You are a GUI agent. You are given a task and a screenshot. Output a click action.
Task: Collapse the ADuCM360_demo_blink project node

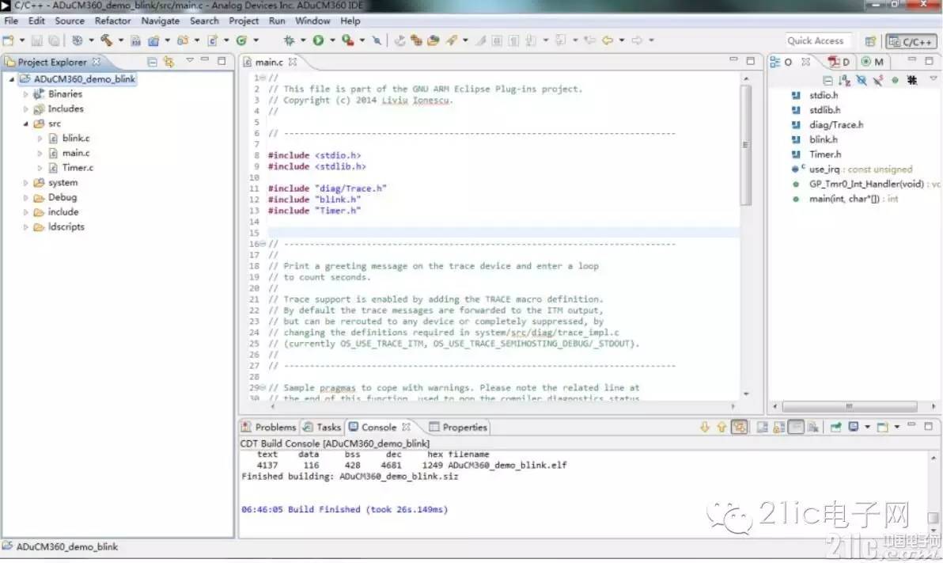coord(11,79)
